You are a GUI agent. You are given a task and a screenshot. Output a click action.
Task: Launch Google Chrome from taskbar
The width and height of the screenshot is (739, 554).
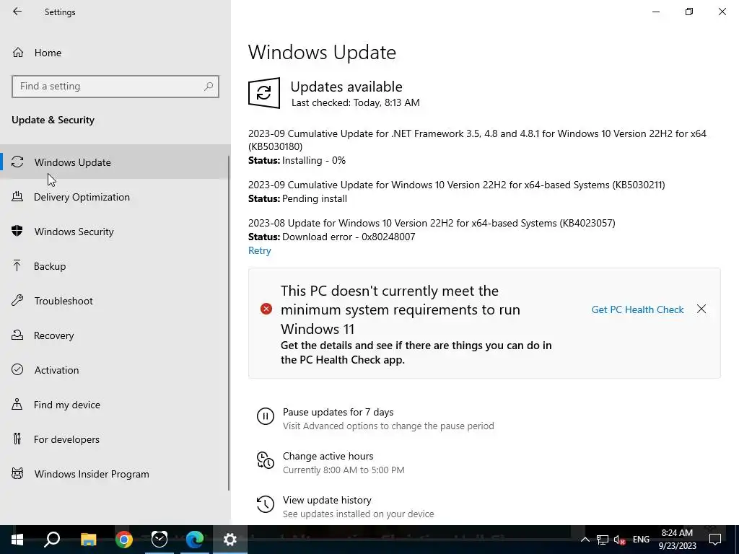pyautogui.click(x=123, y=540)
